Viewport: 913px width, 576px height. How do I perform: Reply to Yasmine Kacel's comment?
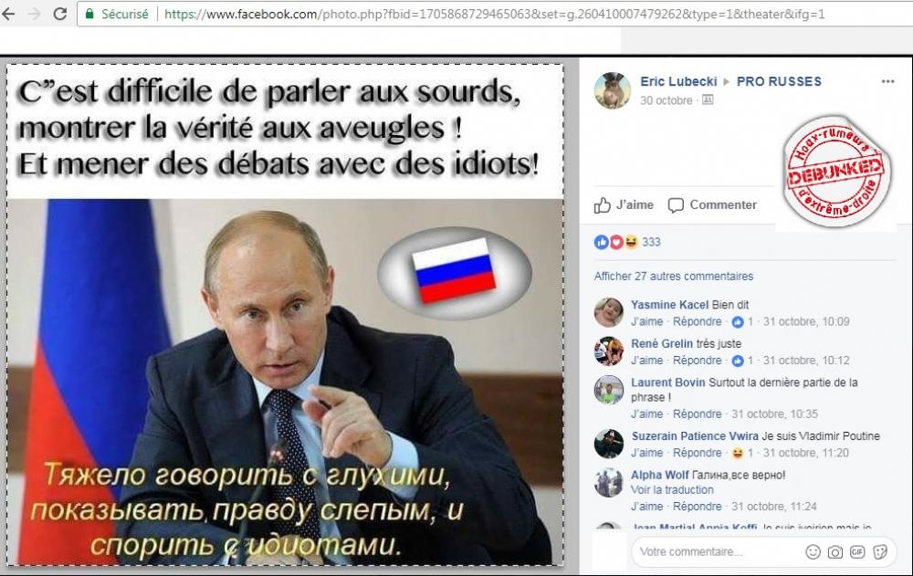click(697, 321)
